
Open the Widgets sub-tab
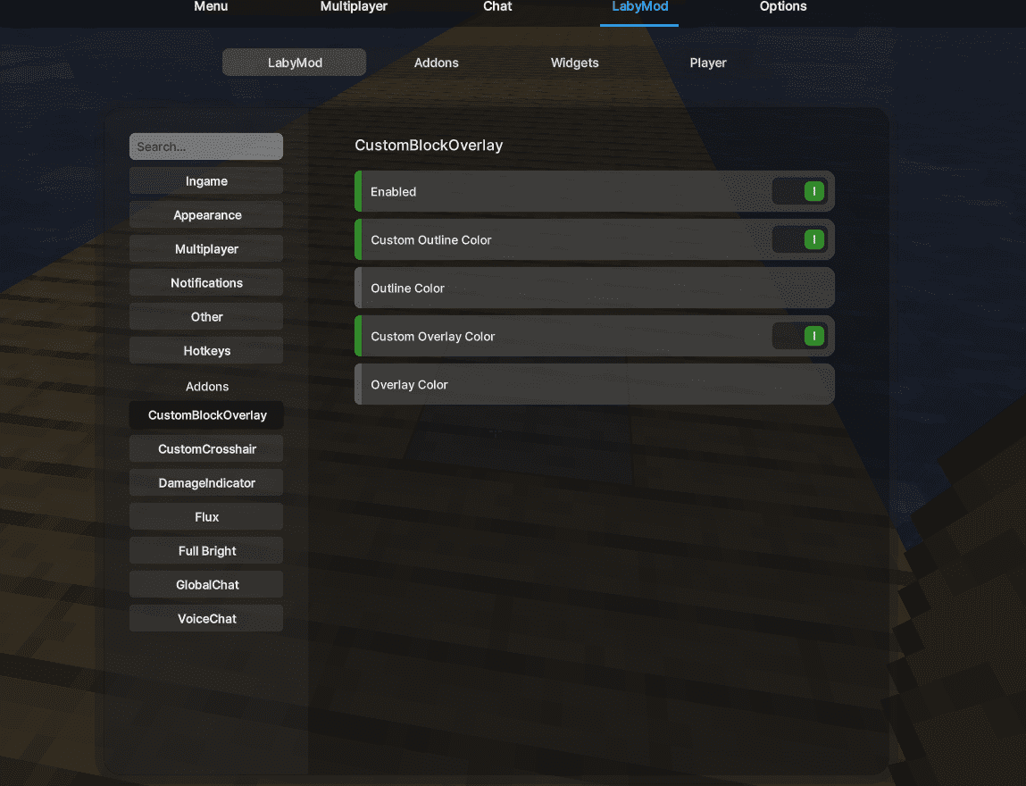[x=574, y=63]
